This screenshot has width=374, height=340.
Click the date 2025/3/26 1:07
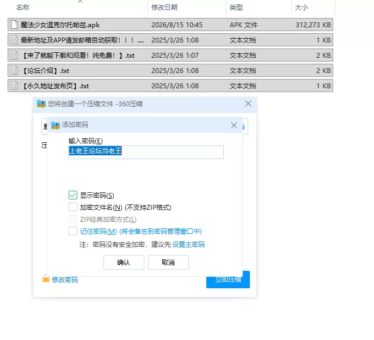coord(175,56)
